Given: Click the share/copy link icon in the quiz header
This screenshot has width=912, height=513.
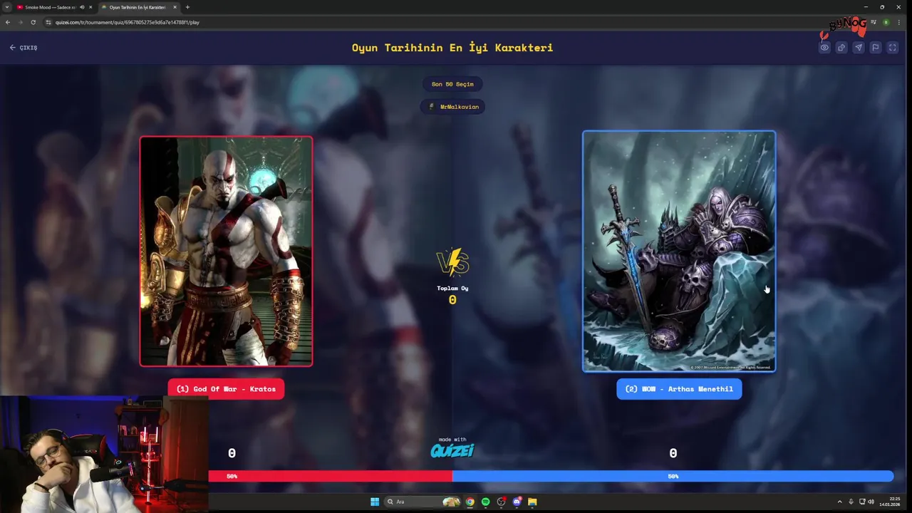Looking at the screenshot, I should click(x=841, y=48).
